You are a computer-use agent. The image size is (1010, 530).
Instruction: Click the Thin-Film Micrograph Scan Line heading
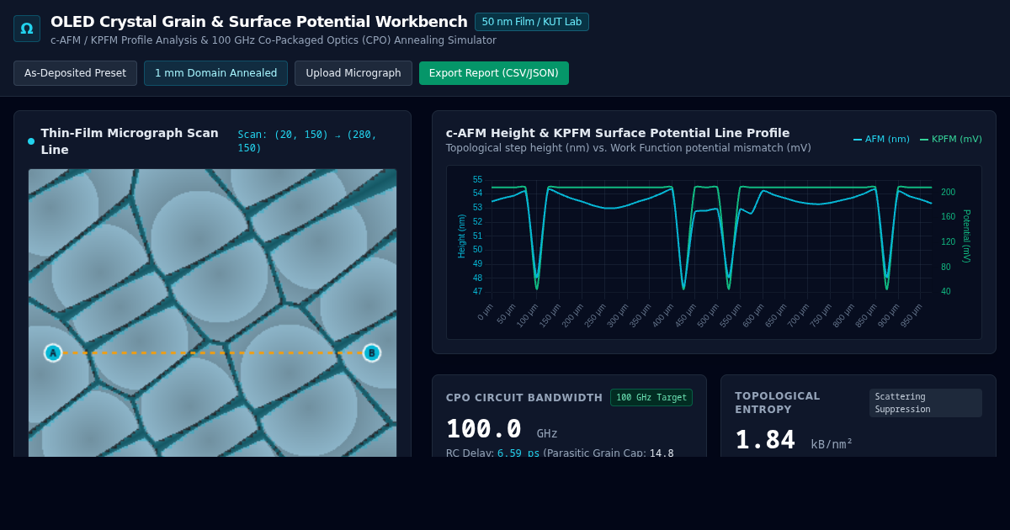[x=130, y=141]
